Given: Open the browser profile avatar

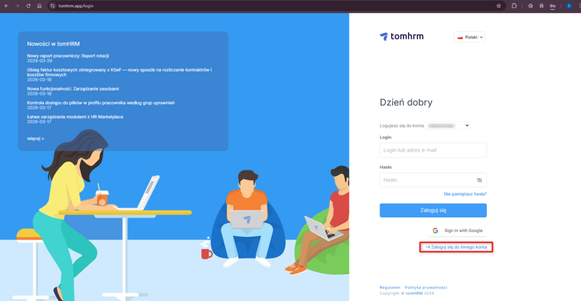Looking at the screenshot, I should point(569,6).
